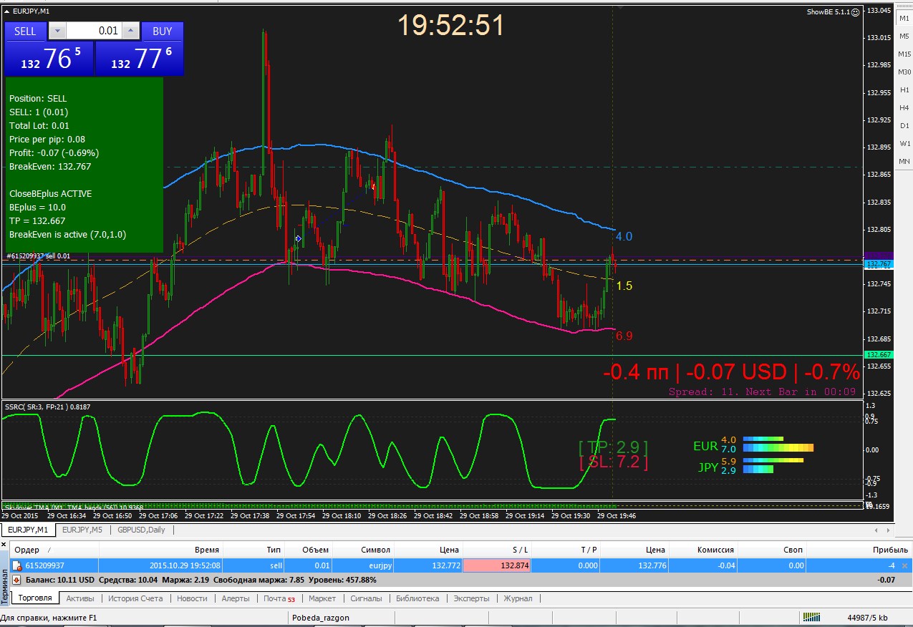
Task: Click the commission value -0.04
Action: (702, 565)
